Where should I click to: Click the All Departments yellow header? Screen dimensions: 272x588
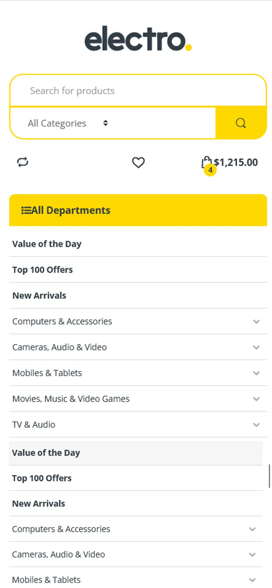(x=138, y=210)
